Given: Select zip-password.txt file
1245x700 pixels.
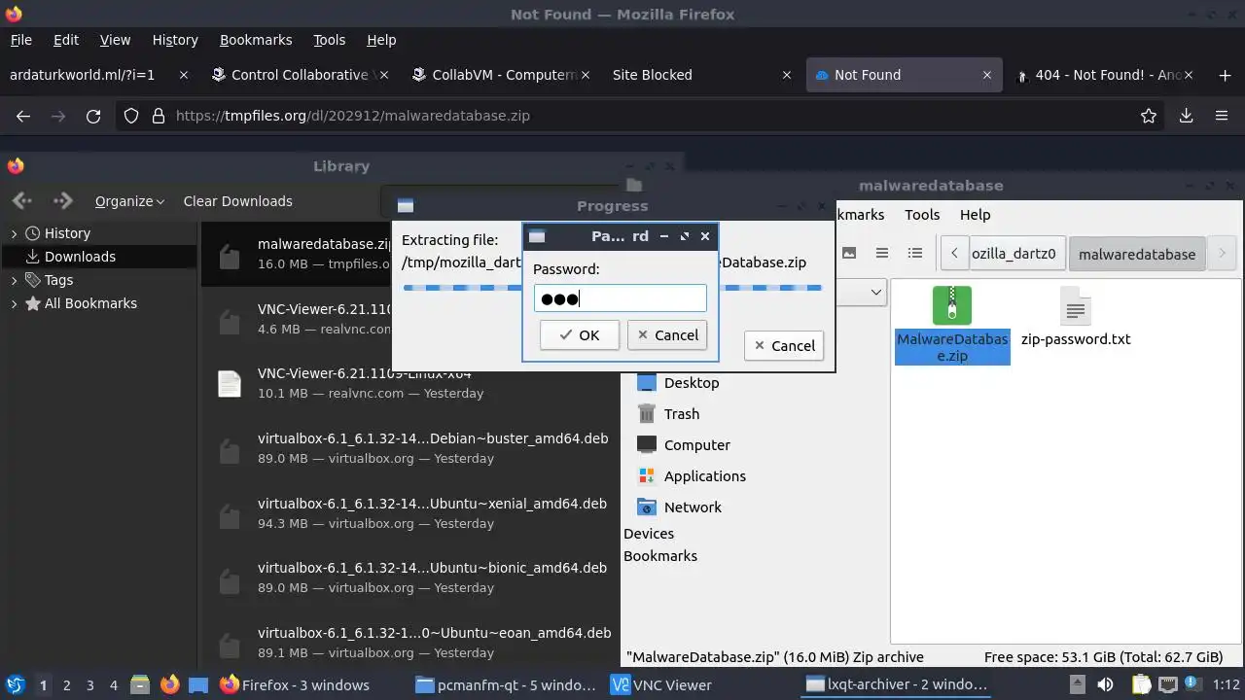Looking at the screenshot, I should 1076,317.
